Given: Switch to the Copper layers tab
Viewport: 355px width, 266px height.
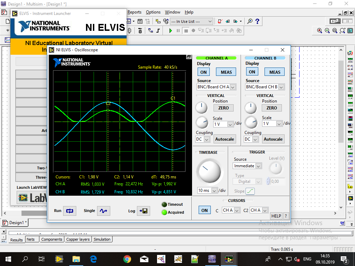Looking at the screenshot, I should click(78, 239).
